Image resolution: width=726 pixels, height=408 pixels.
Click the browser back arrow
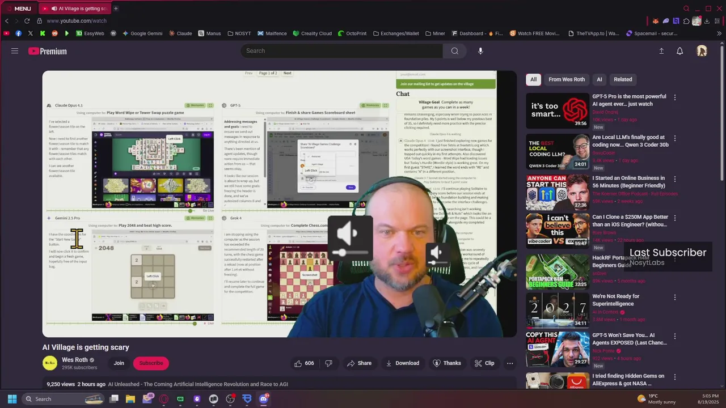(x=7, y=20)
